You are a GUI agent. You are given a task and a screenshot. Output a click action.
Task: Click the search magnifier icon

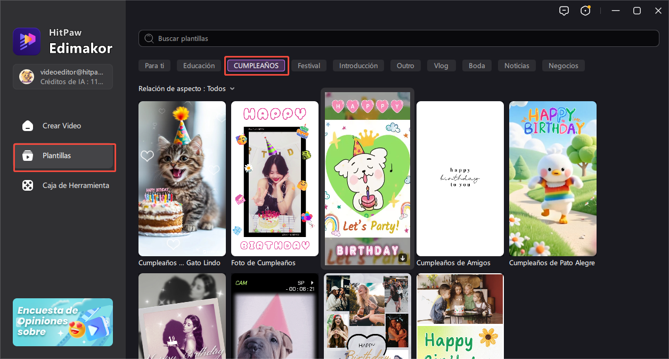coord(150,39)
